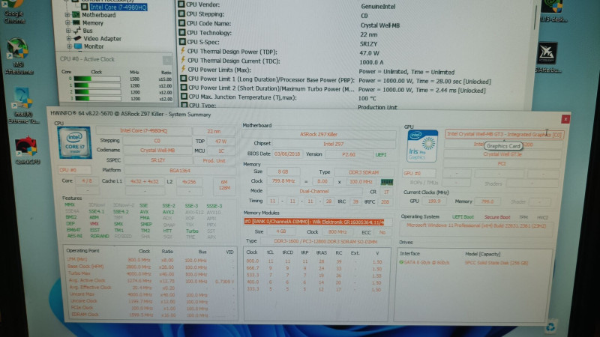Click the 'UEFI' label beside BIOS version

(x=381, y=155)
